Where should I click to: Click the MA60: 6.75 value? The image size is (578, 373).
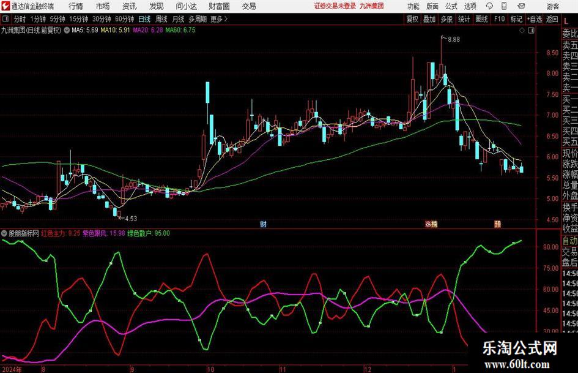[180, 30]
